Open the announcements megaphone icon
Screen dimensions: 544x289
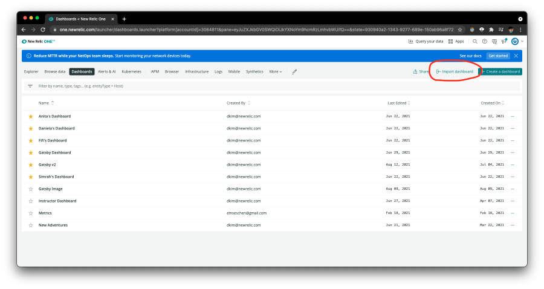504,42
